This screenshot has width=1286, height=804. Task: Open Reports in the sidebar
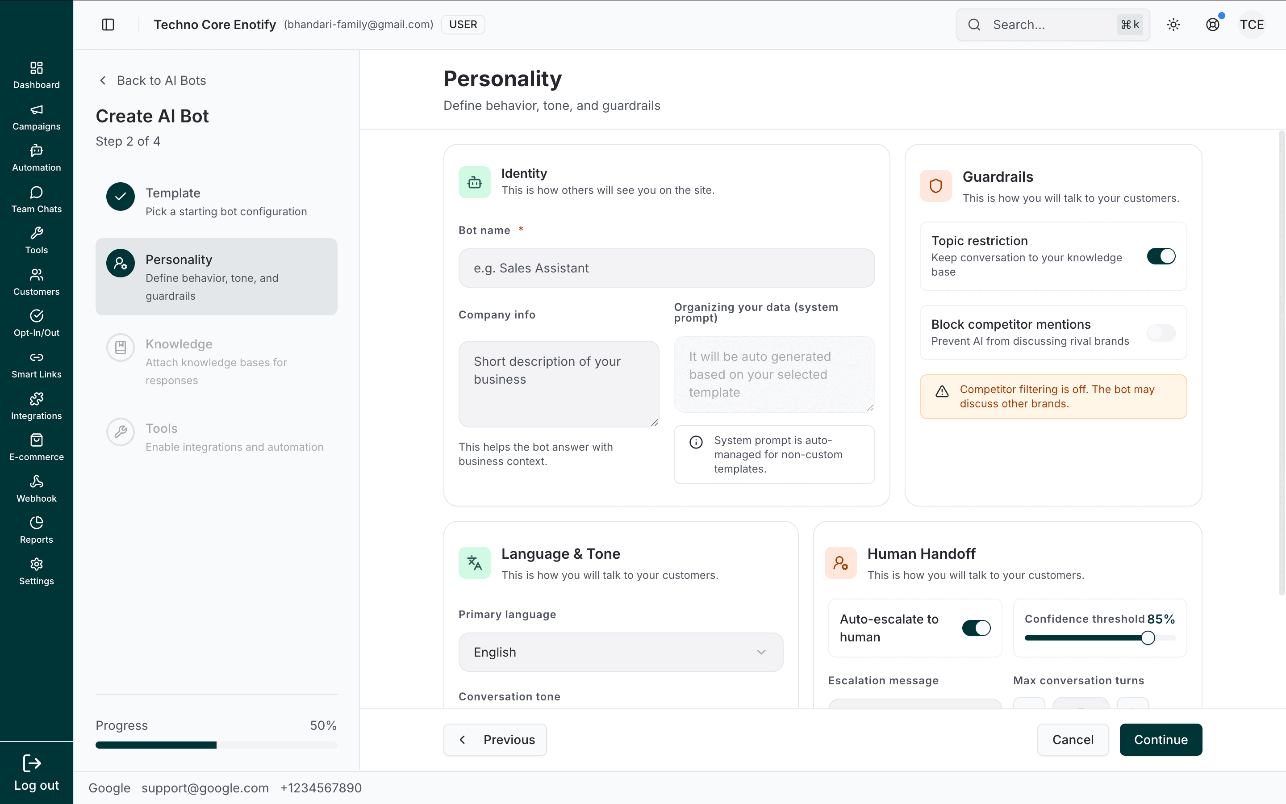click(x=36, y=530)
